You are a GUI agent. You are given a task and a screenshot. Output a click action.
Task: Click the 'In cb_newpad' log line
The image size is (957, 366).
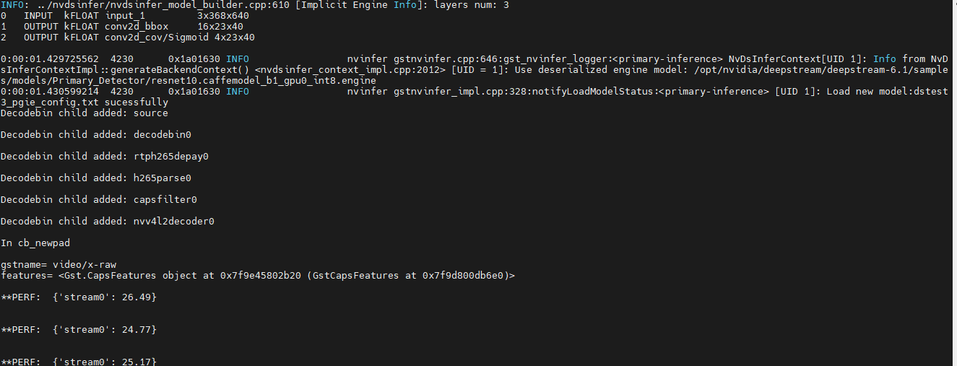pos(35,243)
